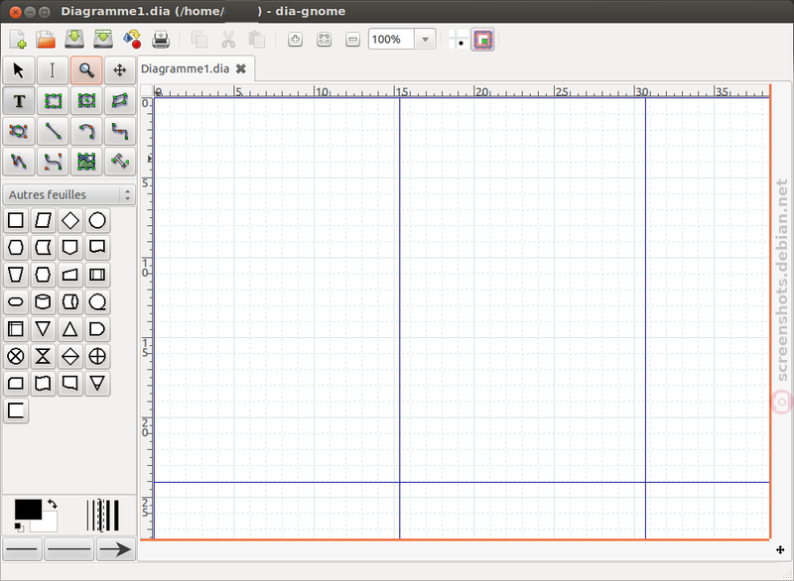The width and height of the screenshot is (794, 581).
Task: Zoom out with the minus icon
Action: (x=353, y=40)
